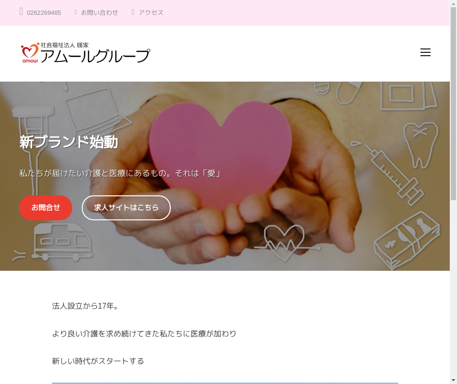This screenshot has width=457, height=384.
Task: Click the phone icon beside 0262269485
Action: coord(21,12)
